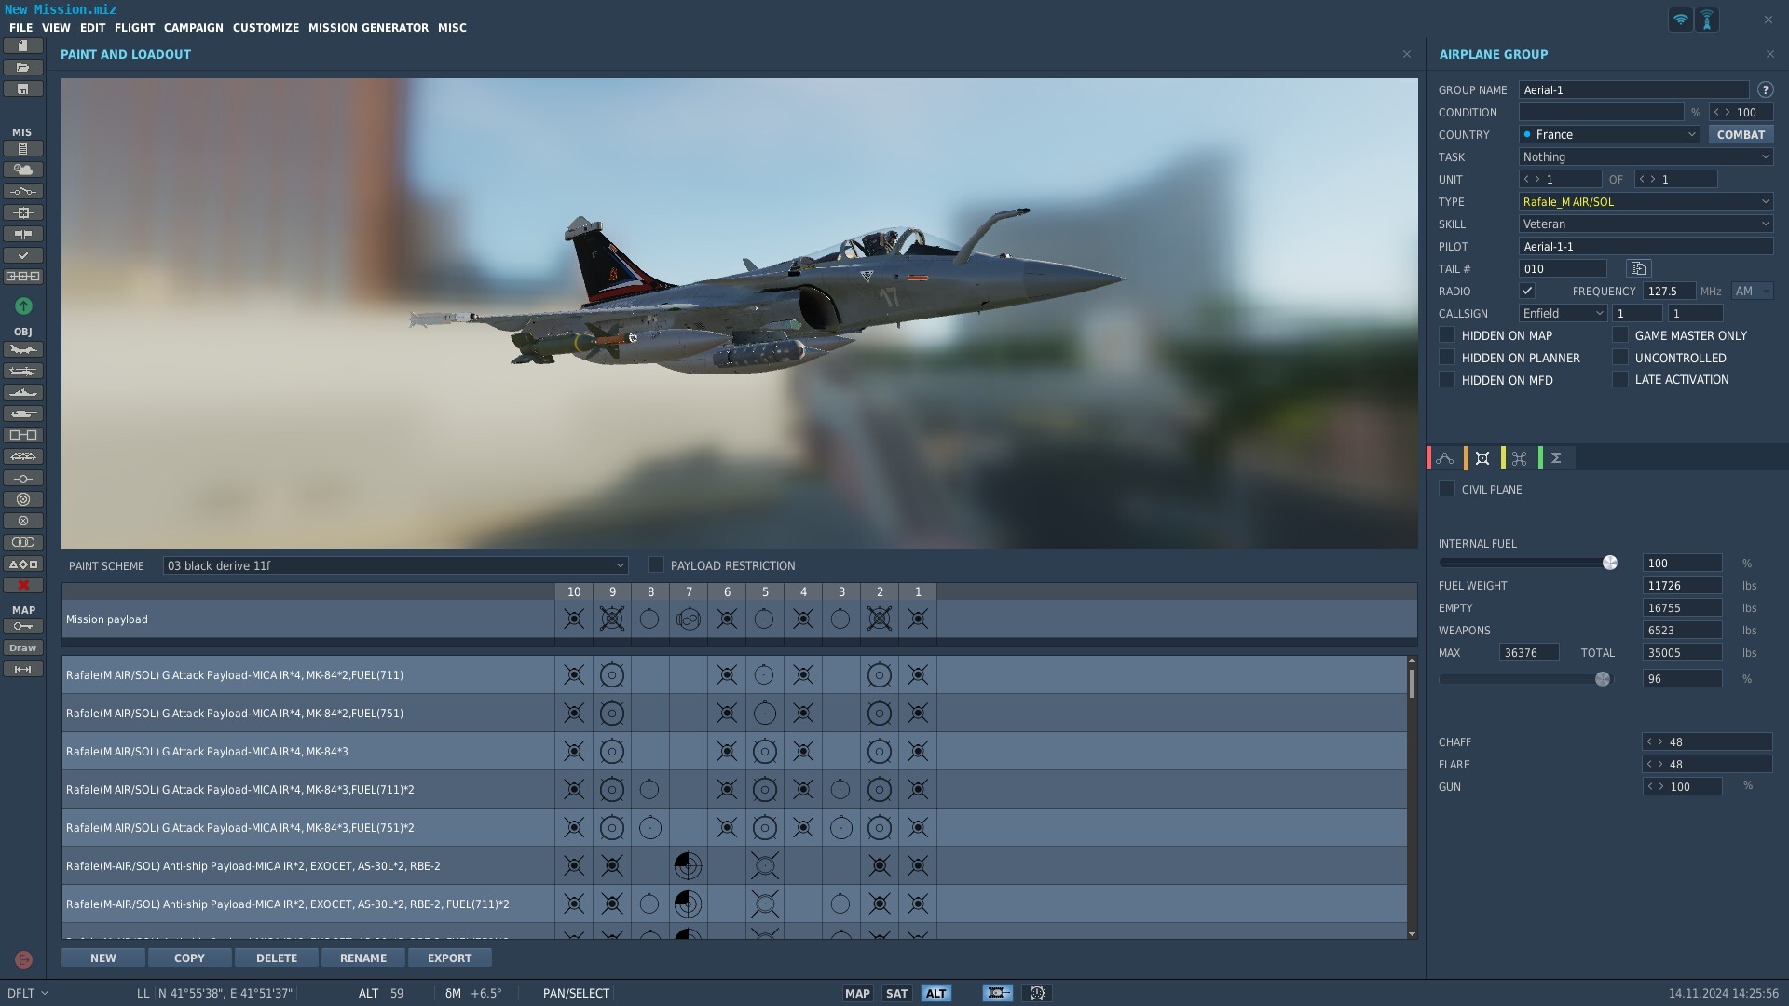Screen dimensions: 1789x1006
Task: Toggle the RADIO checkbox
Action: pyautogui.click(x=1527, y=291)
